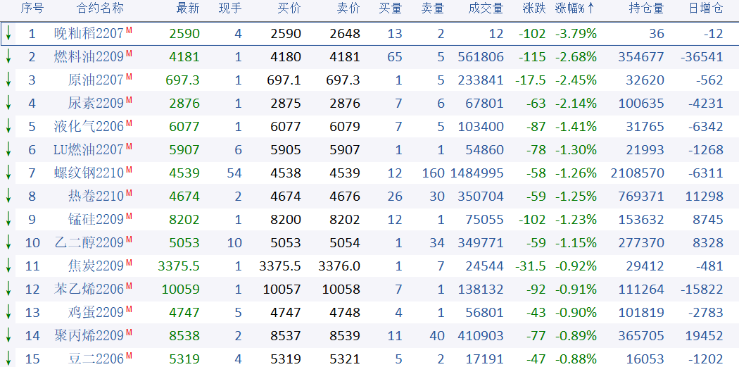Toggle sort order on the 涨幅% column header

pos(574,8)
